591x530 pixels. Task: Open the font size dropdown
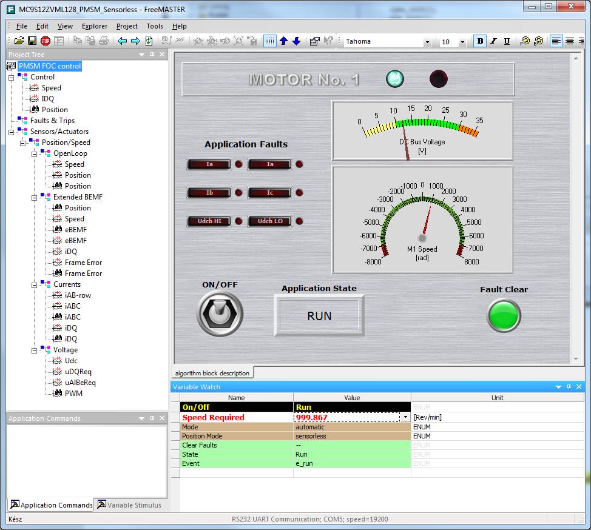462,42
